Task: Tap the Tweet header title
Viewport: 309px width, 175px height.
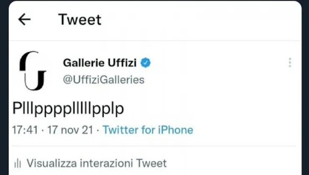Action: tap(80, 20)
